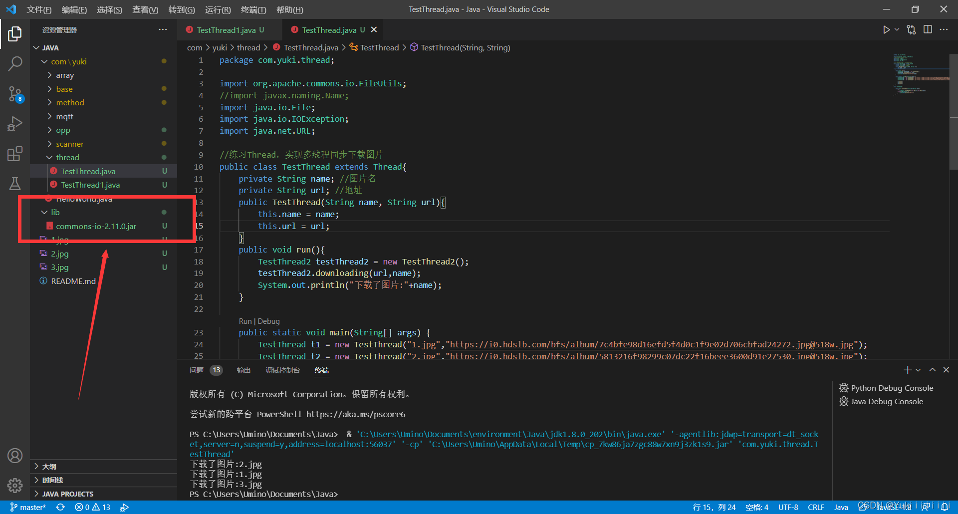Image resolution: width=958 pixels, height=514 pixels.
Task: Maximize the terminal panel
Action: pos(932,370)
